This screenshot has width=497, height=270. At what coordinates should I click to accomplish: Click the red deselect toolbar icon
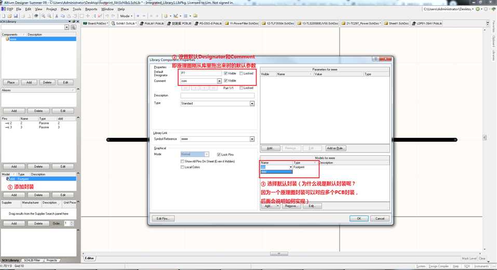pyautogui.click(x=100, y=16)
